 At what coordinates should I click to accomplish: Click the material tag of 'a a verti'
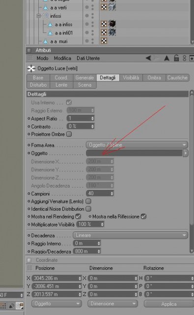112,7
